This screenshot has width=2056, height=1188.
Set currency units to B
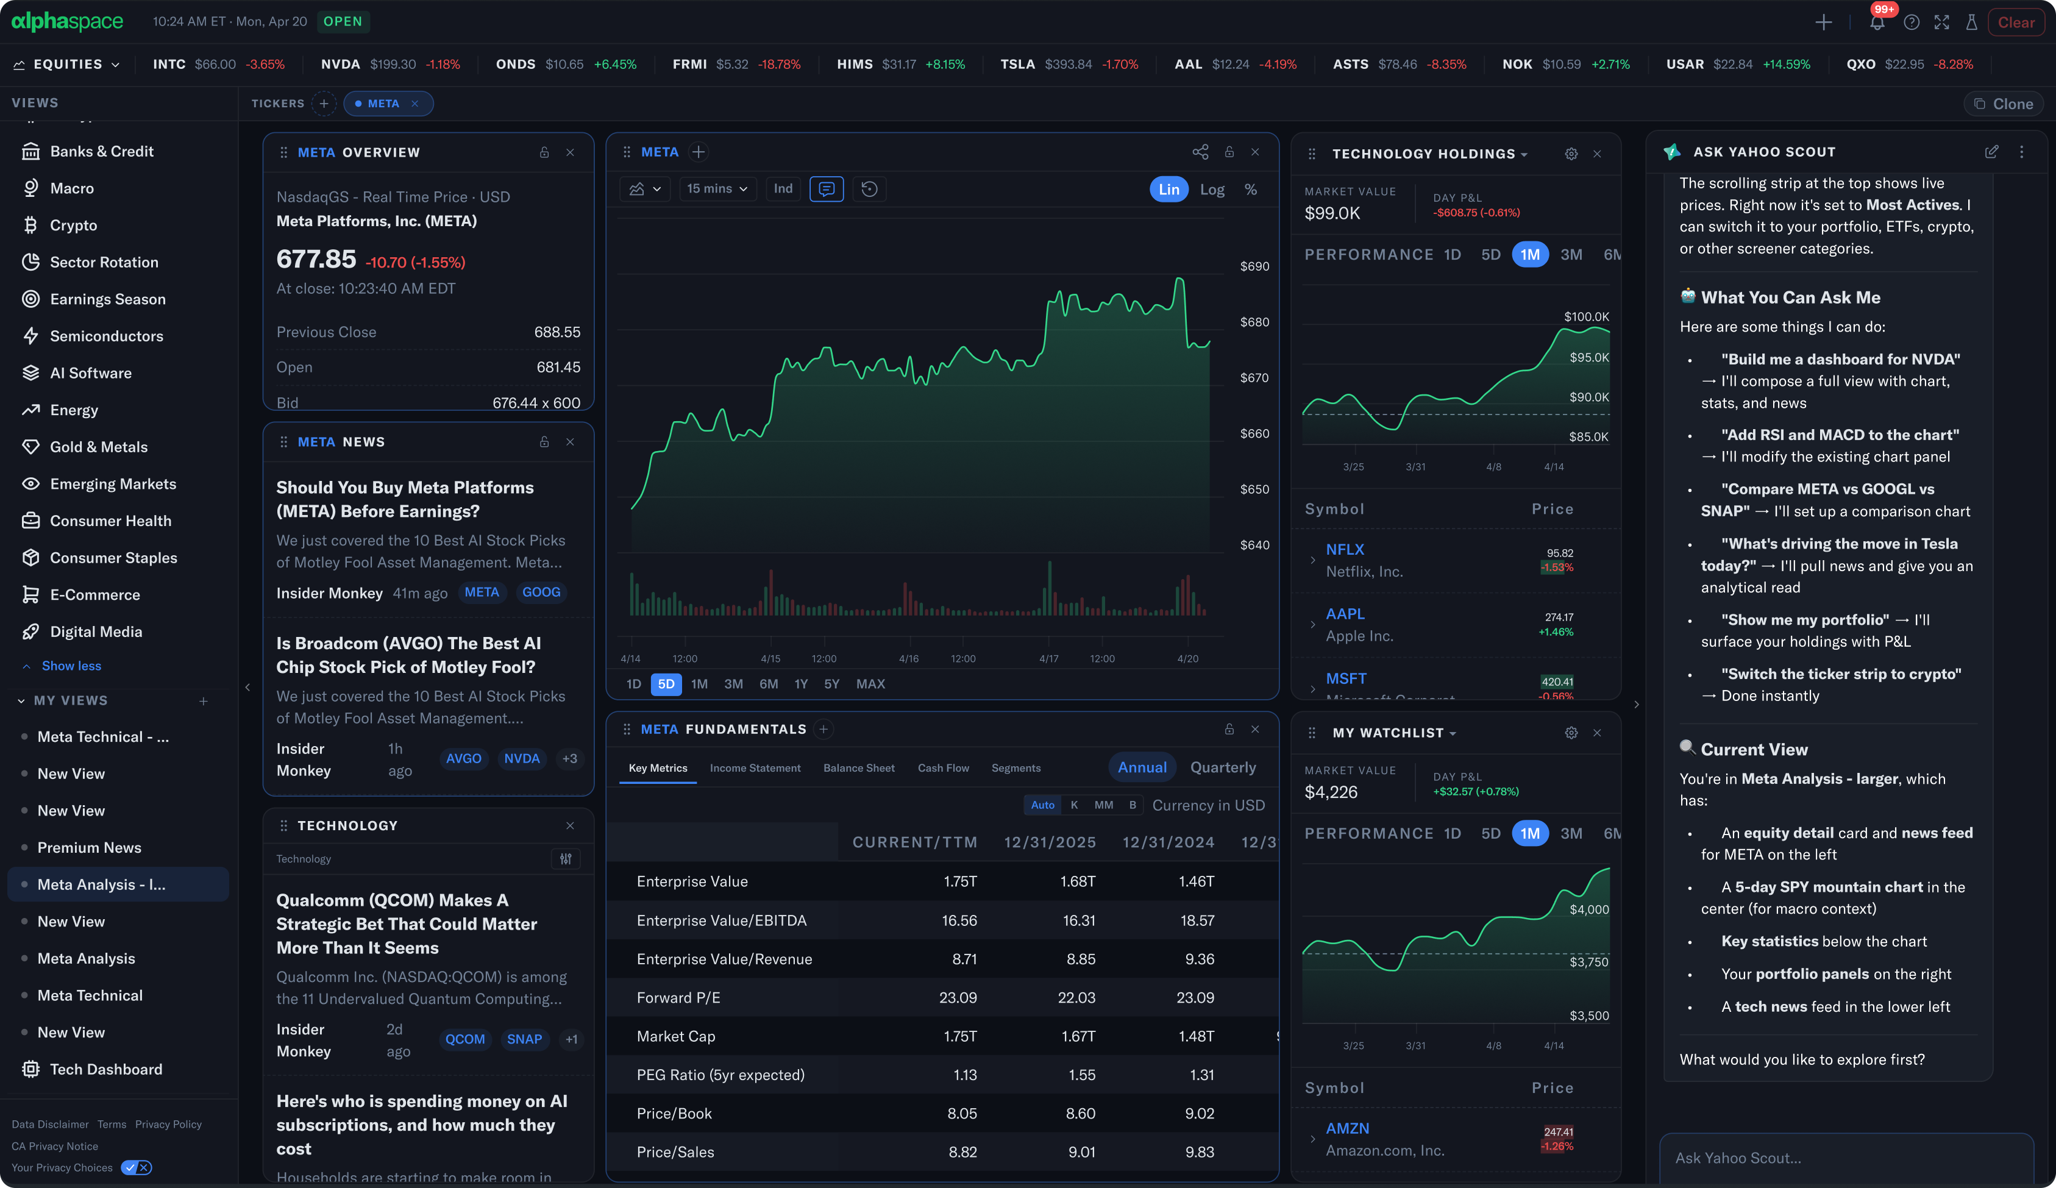coord(1131,805)
